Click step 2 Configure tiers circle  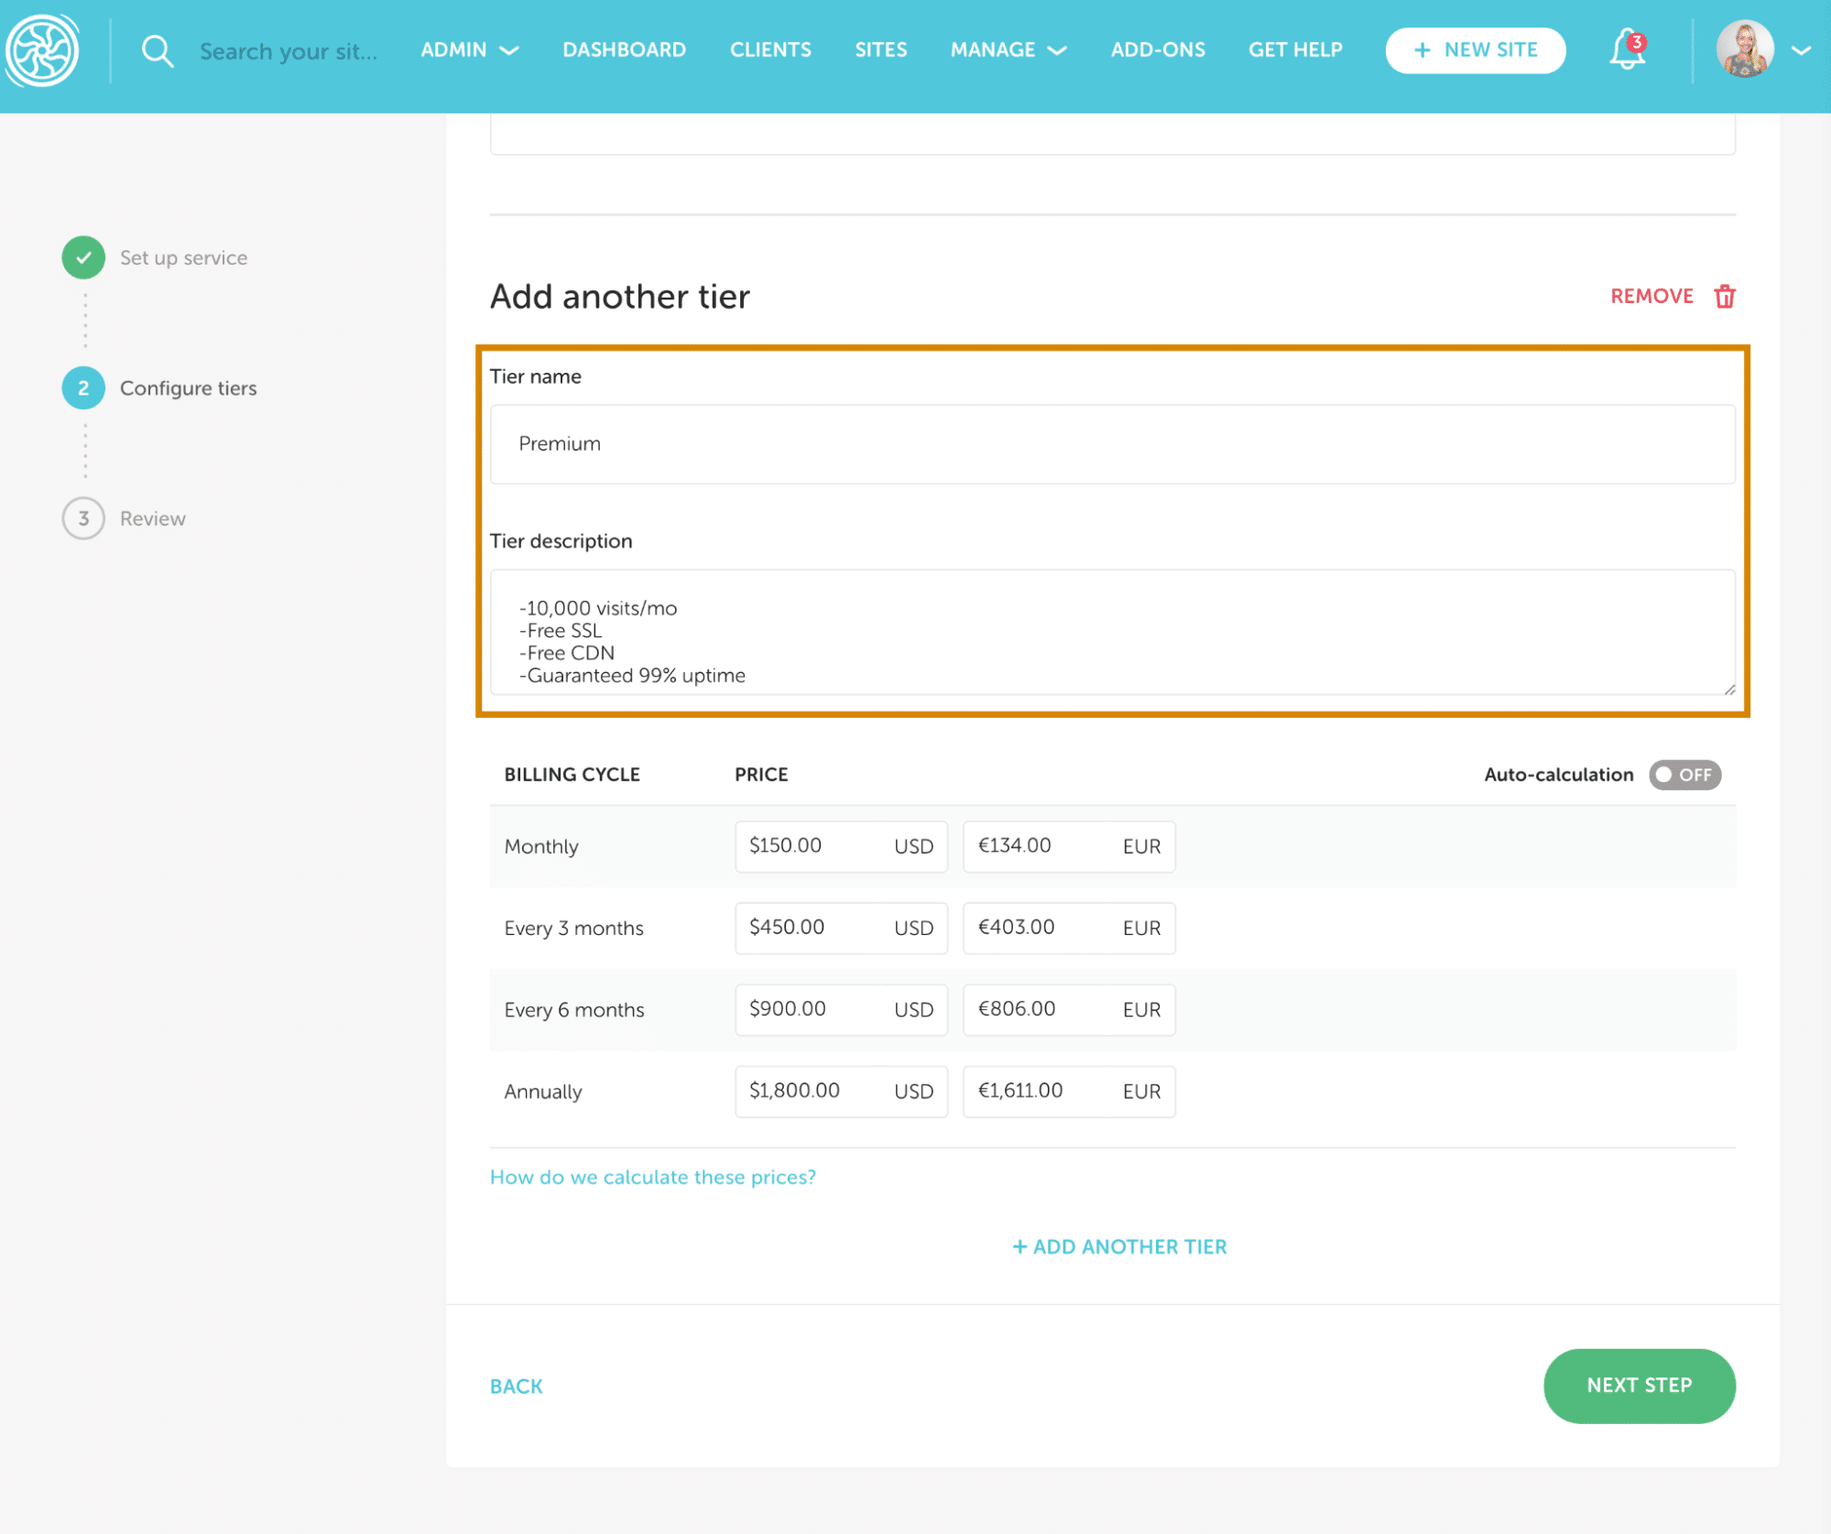pyautogui.click(x=83, y=388)
